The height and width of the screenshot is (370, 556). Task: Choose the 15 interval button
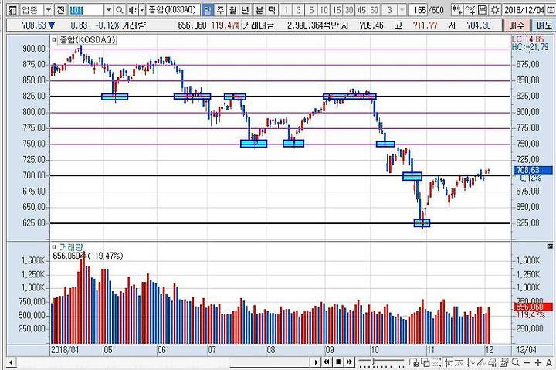[x=337, y=10]
